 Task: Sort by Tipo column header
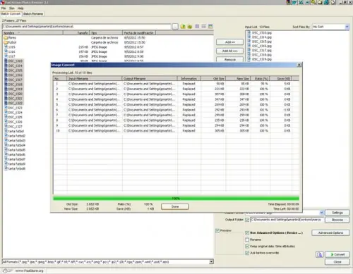pyautogui.click(x=106, y=33)
